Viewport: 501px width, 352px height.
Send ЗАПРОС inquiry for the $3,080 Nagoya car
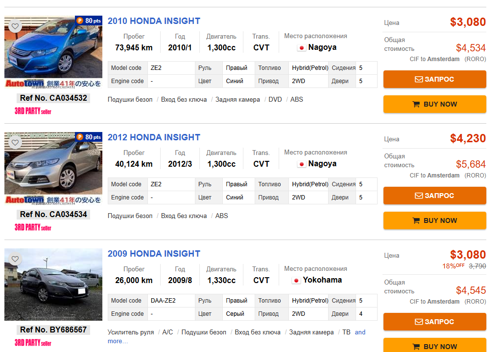[x=434, y=79]
